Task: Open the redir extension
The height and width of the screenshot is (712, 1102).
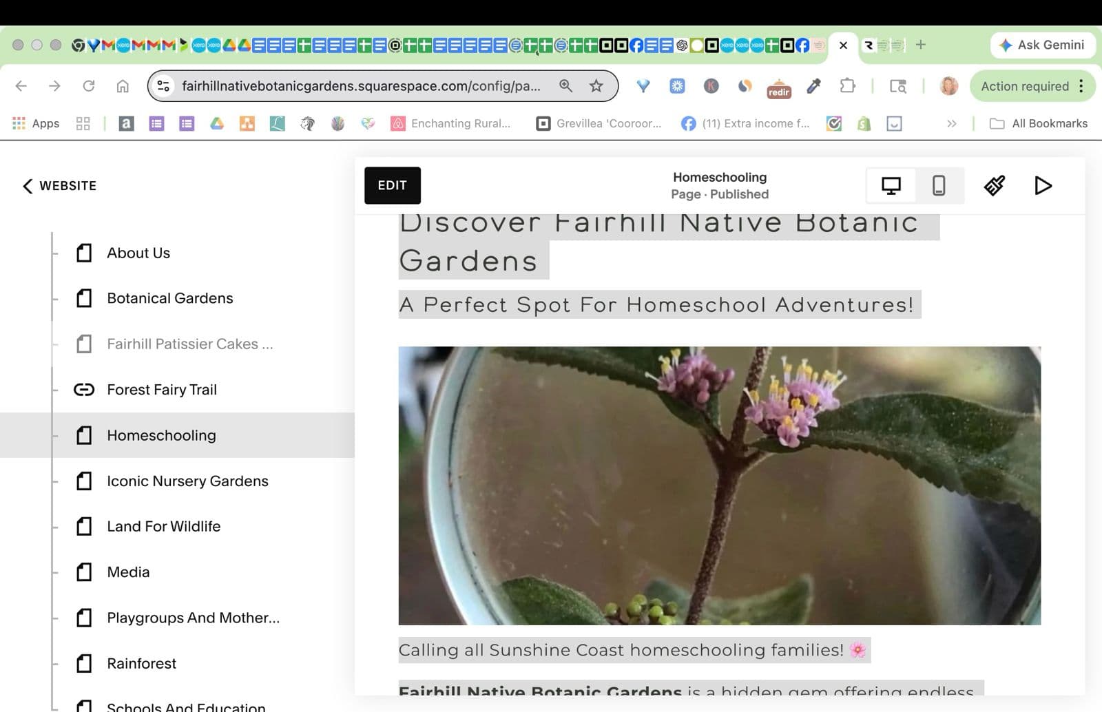Action: (x=779, y=87)
